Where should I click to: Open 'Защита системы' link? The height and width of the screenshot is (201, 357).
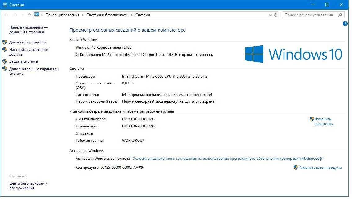pyautogui.click(x=24, y=61)
